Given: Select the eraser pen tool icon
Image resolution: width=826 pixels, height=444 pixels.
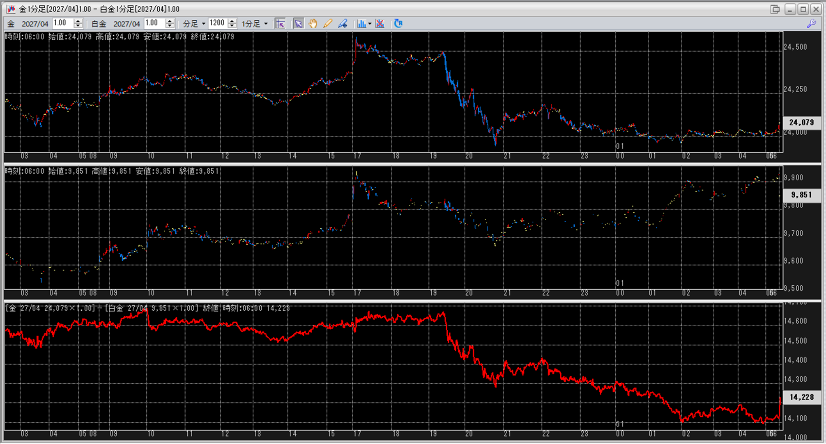Looking at the screenshot, I should click(343, 24).
